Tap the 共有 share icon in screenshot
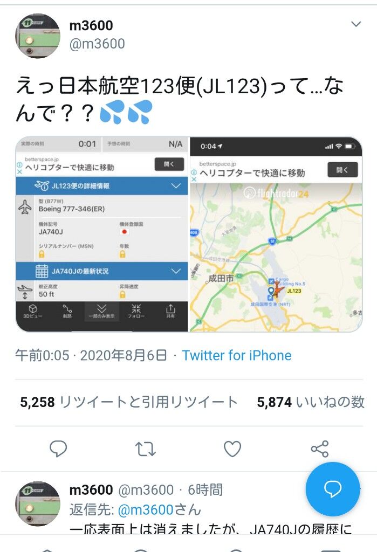The height and width of the screenshot is (552, 377). pos(170,311)
